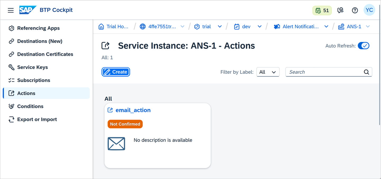Click the envelope icon on email_action card
This screenshot has height=179, width=381.
[116, 144]
